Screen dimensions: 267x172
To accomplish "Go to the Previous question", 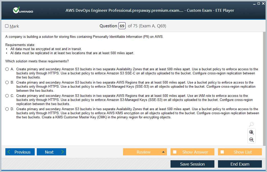I will (20, 152).
